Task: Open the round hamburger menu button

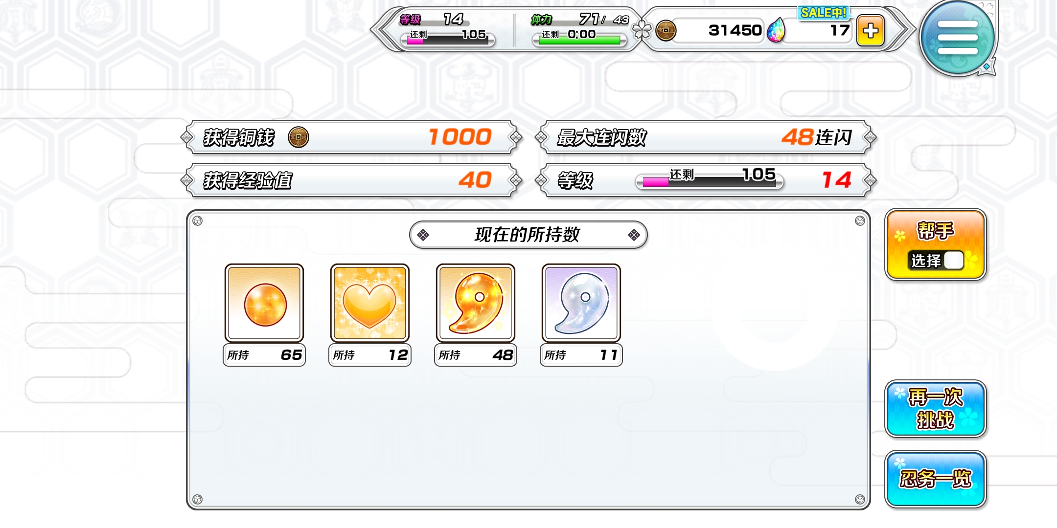Action: 957,38
